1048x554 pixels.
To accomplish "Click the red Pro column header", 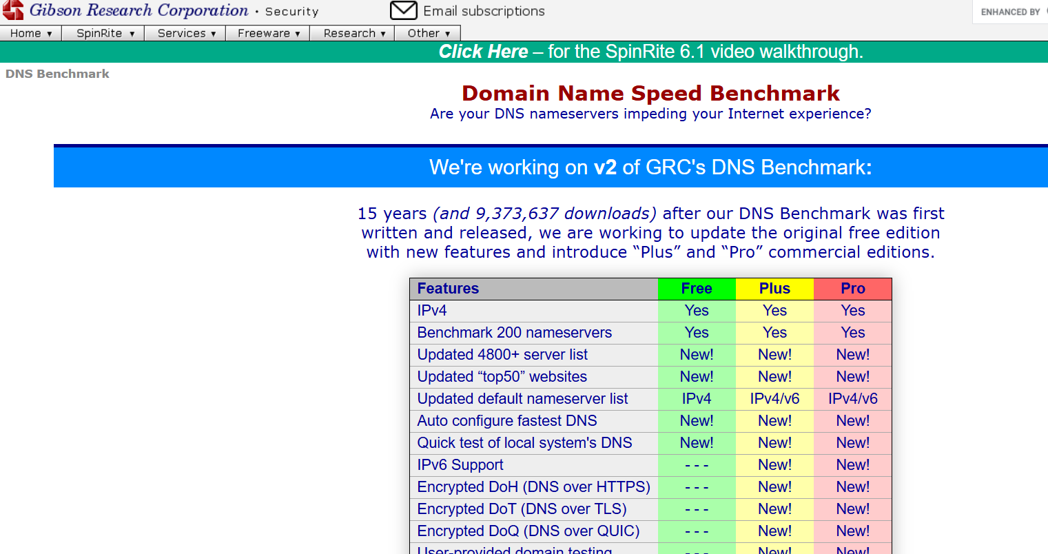I will point(852,289).
